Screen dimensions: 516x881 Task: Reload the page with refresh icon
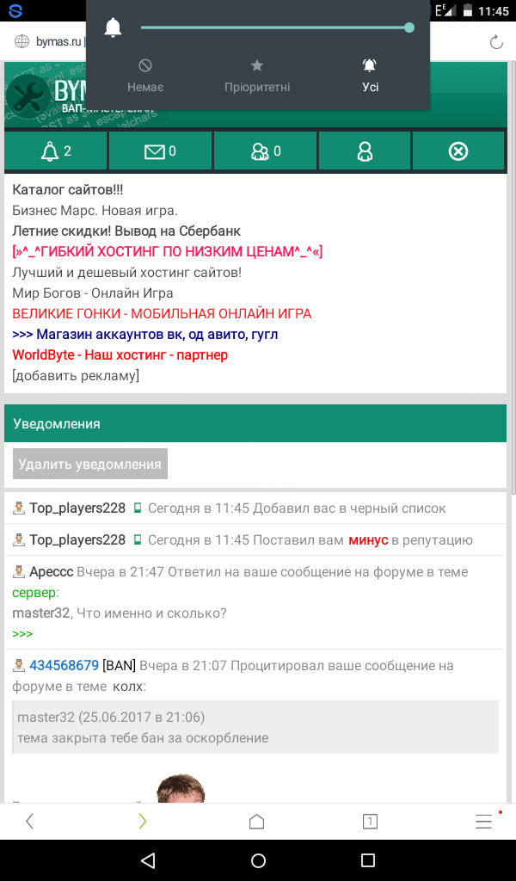click(495, 42)
